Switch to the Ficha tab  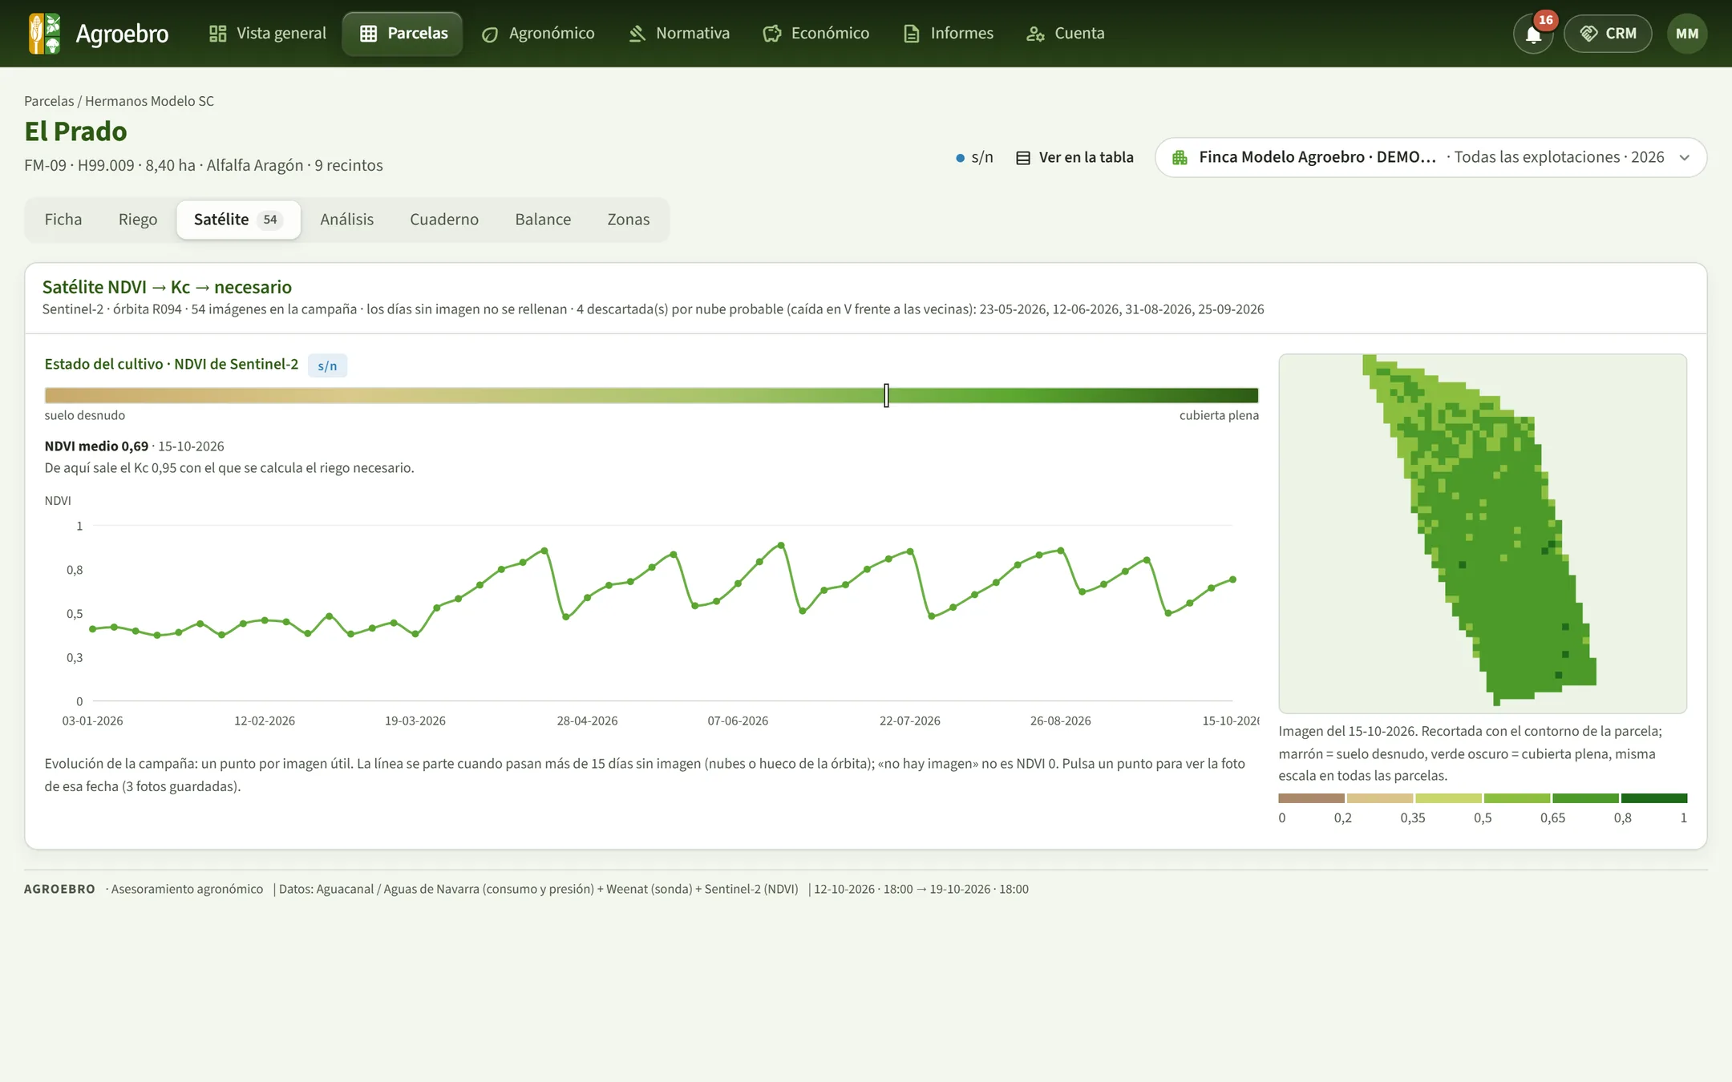[x=63, y=220]
